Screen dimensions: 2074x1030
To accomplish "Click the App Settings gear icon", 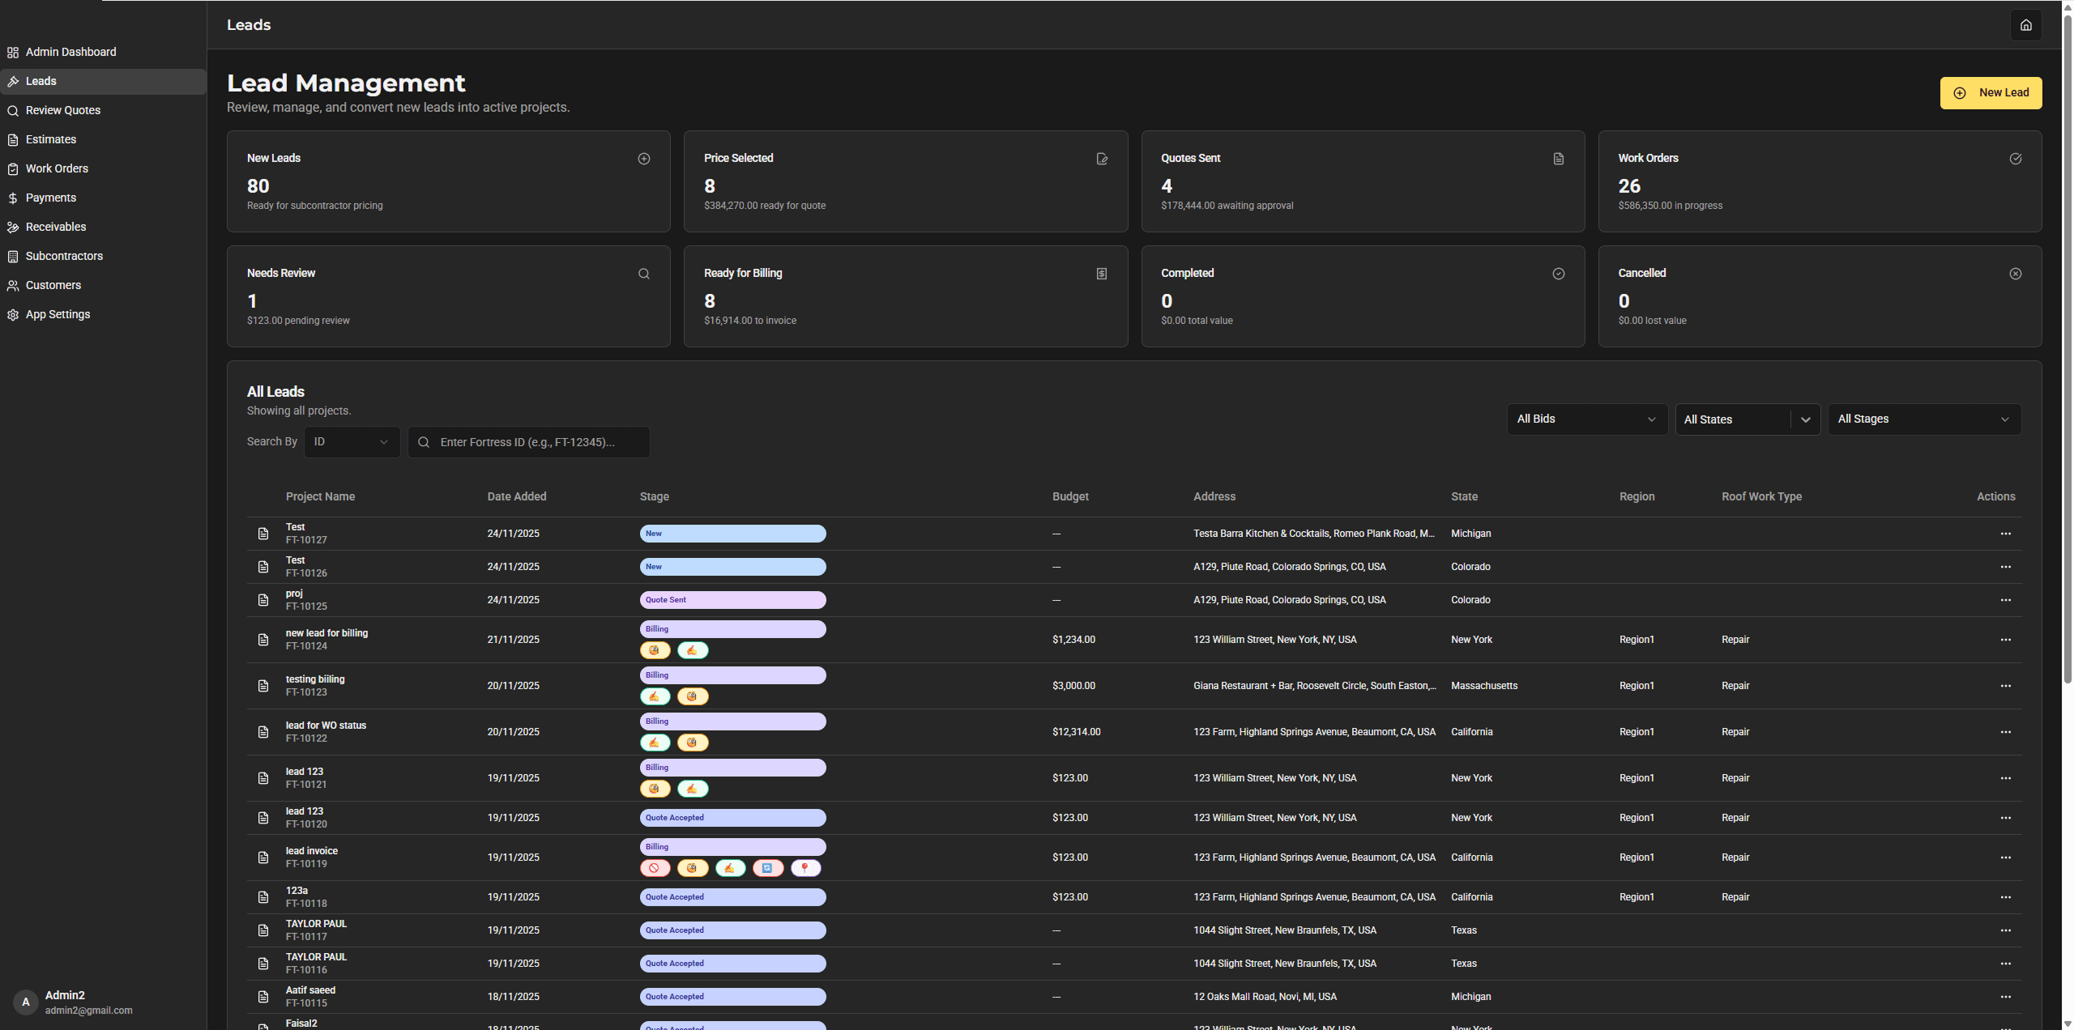I will [13, 314].
